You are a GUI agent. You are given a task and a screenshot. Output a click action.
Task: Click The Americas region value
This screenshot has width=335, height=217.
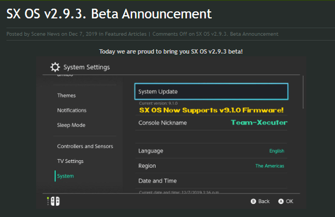pyautogui.click(x=270, y=166)
